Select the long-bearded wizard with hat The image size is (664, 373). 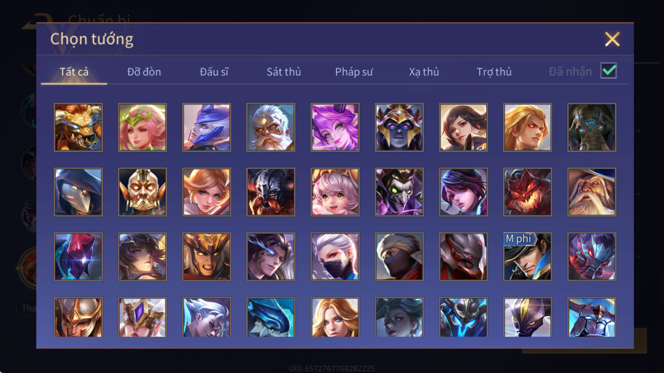(x=592, y=192)
